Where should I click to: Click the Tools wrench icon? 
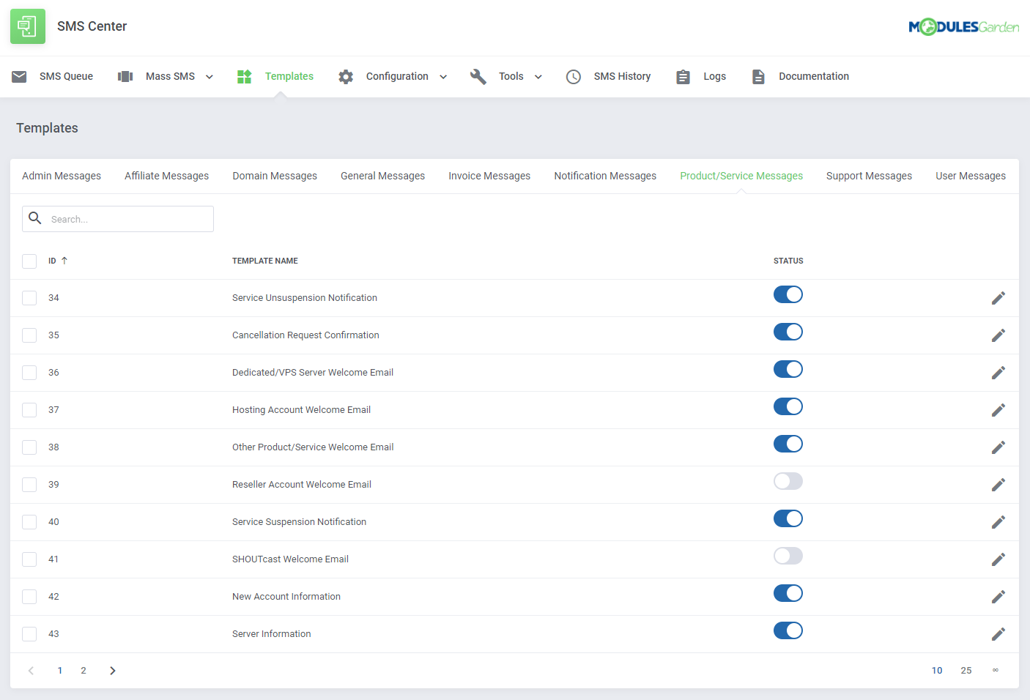(478, 76)
